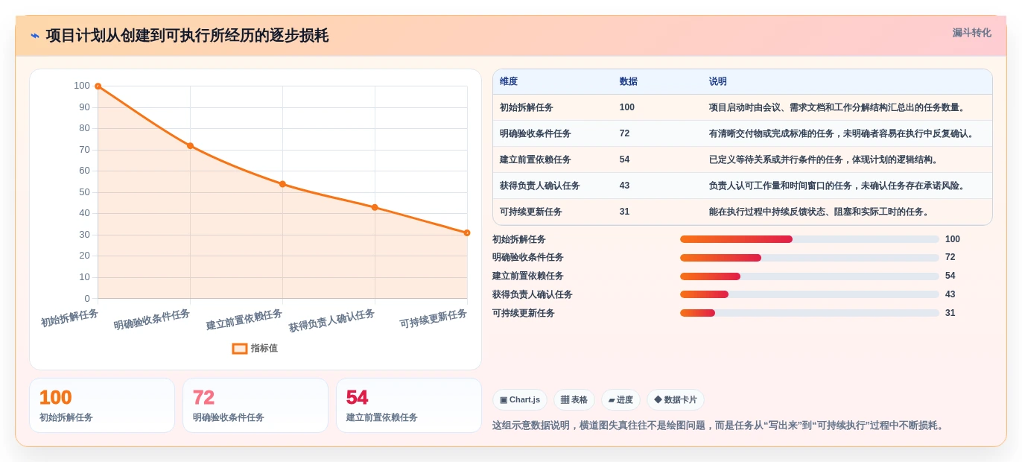Open the 100 初始拆解任务 stat card

[102, 405]
